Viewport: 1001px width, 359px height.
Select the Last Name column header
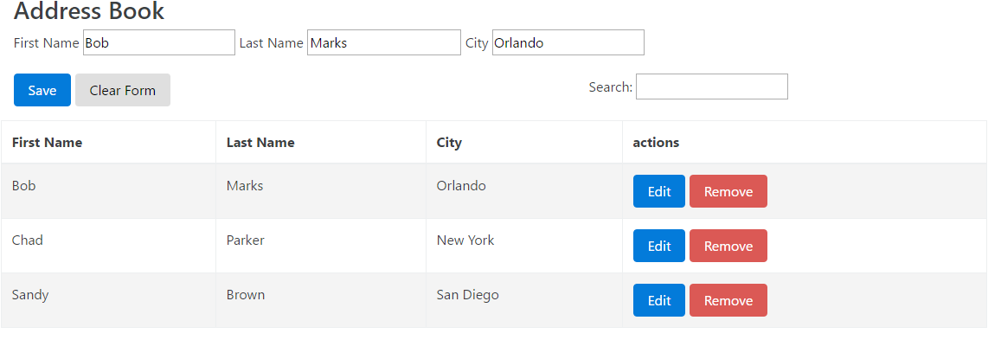(x=321, y=143)
